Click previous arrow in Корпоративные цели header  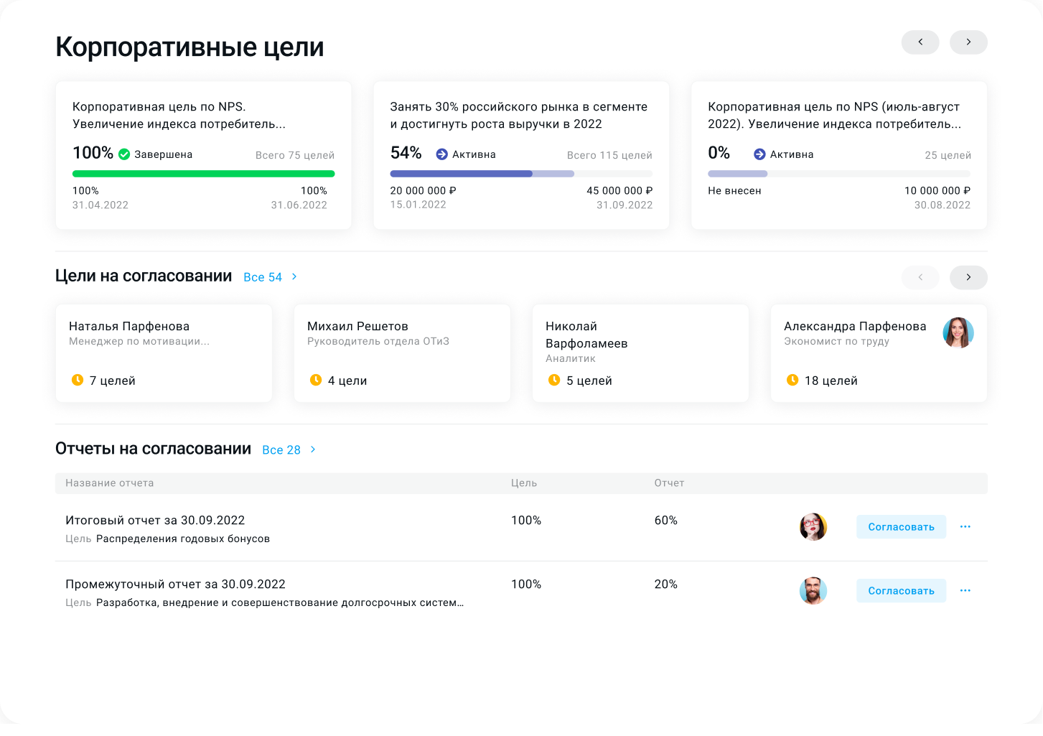920,42
